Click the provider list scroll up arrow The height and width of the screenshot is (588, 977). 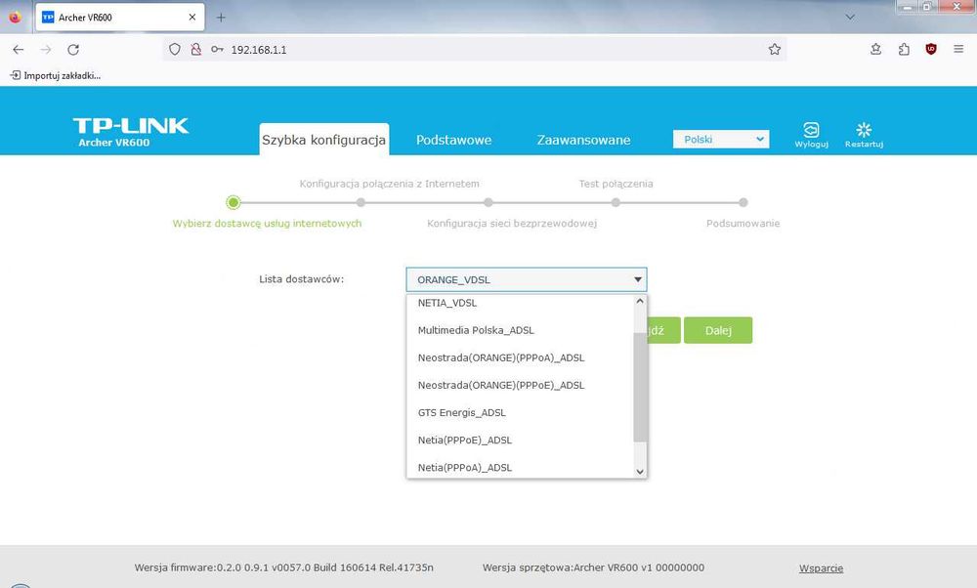click(640, 302)
